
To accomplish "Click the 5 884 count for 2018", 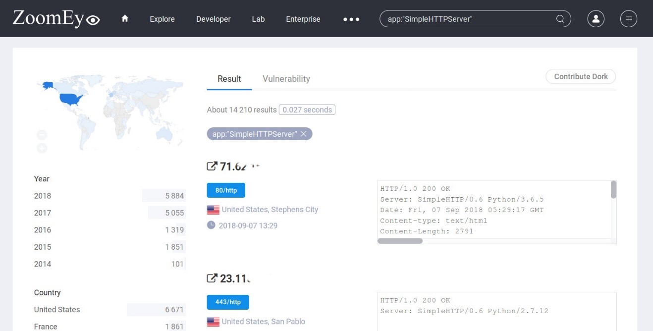I will (x=174, y=196).
